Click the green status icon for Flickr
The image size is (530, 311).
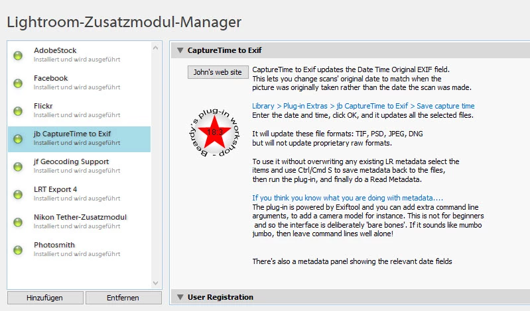click(x=18, y=111)
